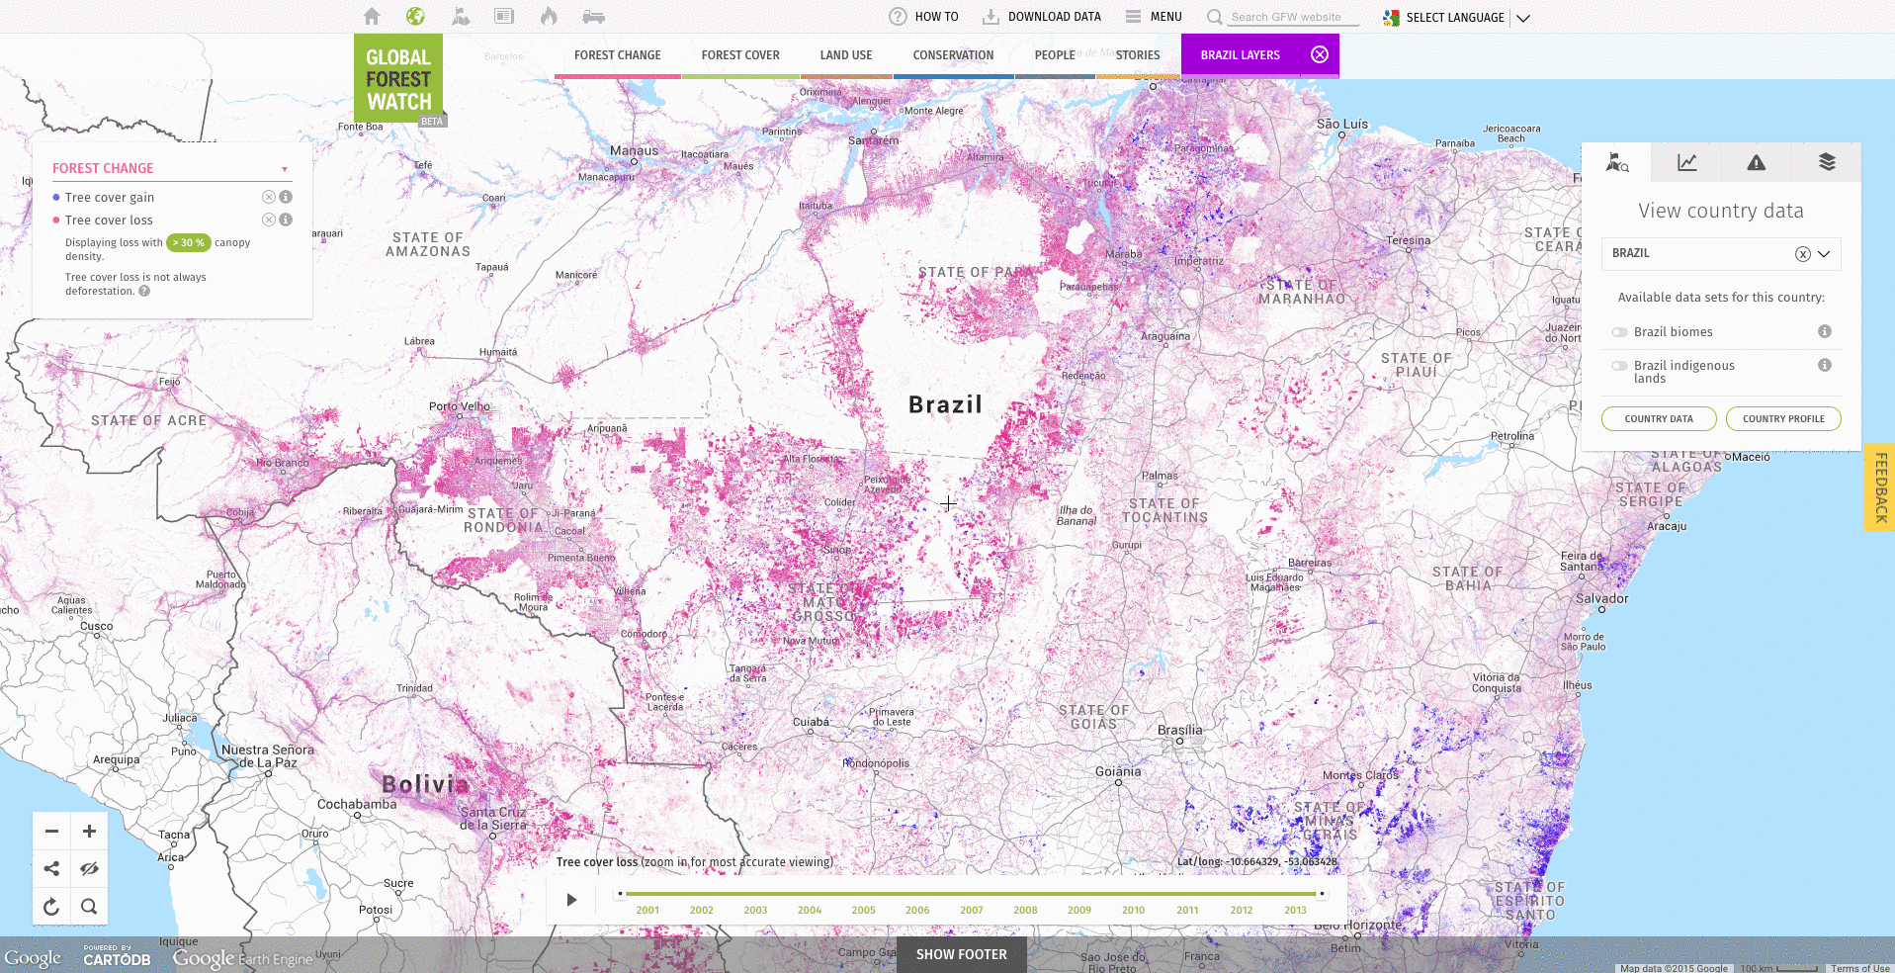
Task: Zoom in the map
Action: [89, 832]
